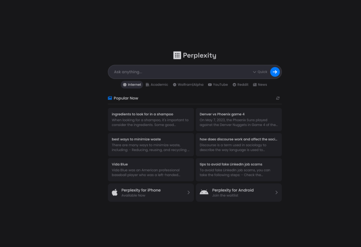
Task: Click the Available Now subtitle
Action: (133, 195)
